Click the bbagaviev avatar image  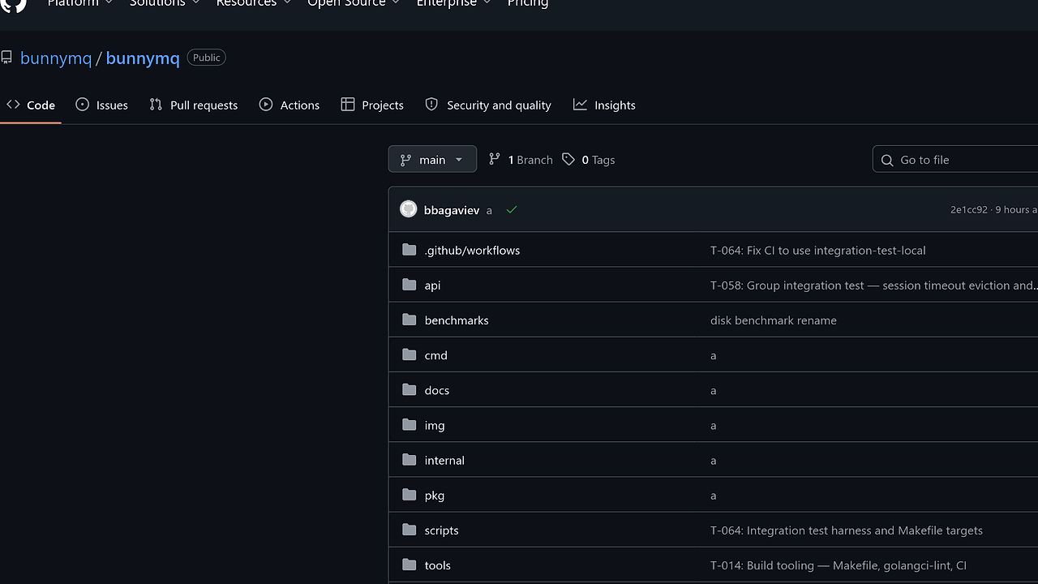(x=409, y=209)
